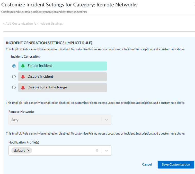Cancel the incident customization
The height and width of the screenshot is (174, 195).
(147, 165)
